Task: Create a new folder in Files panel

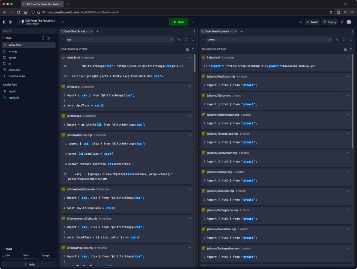Action: [48, 38]
